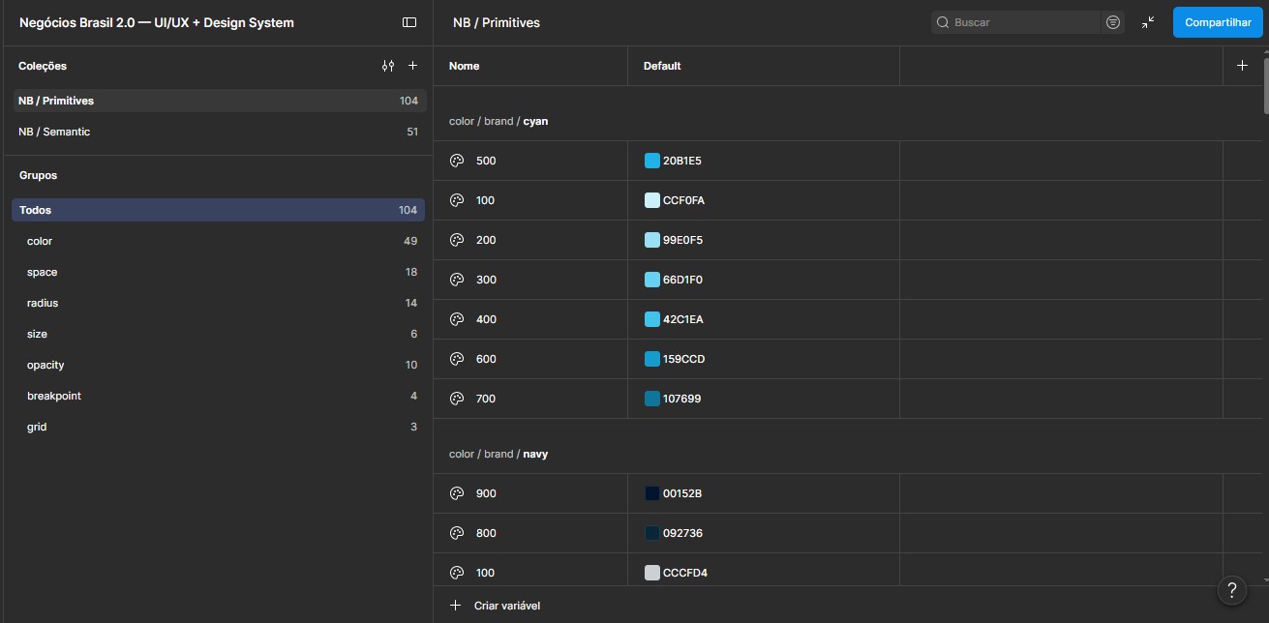
Task: Open the color group
Action: 219,241
